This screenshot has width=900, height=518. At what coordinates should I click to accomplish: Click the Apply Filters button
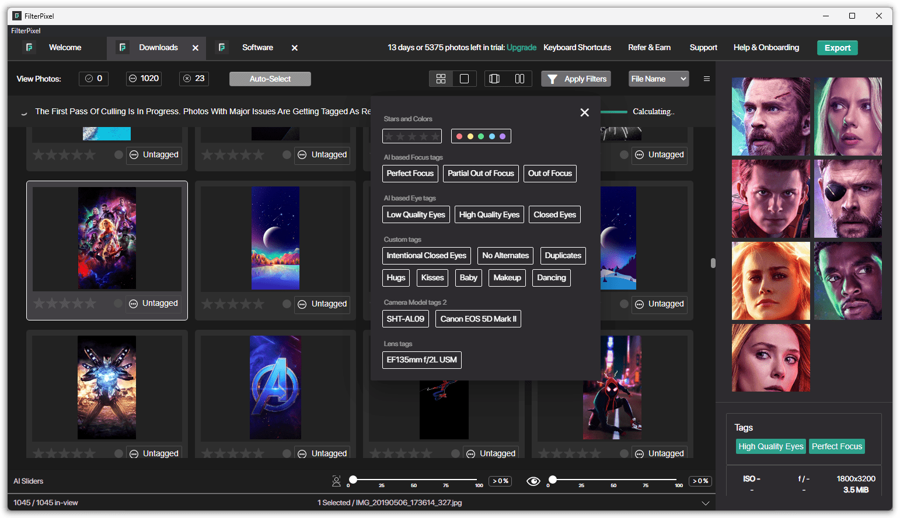click(576, 79)
